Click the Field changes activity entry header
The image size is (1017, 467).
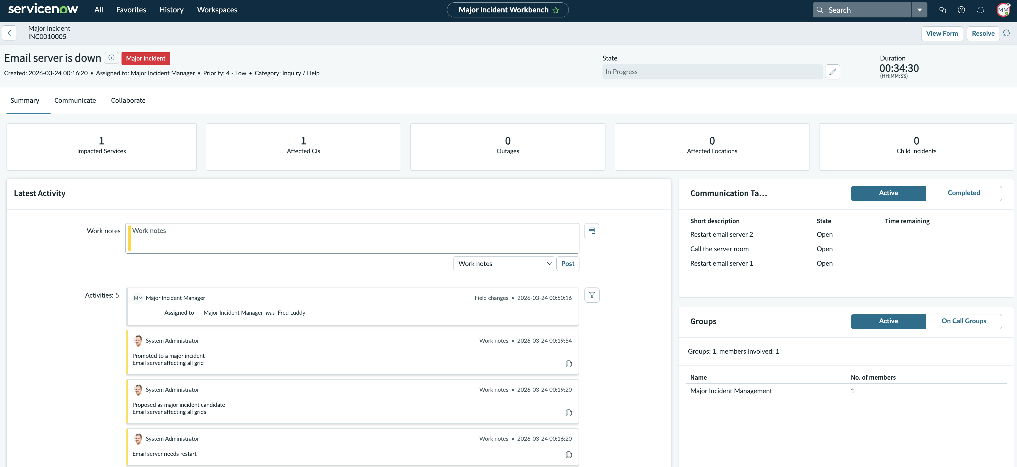point(353,298)
